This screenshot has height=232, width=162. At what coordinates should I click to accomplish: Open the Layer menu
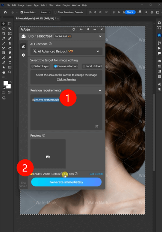(x=29, y=5)
